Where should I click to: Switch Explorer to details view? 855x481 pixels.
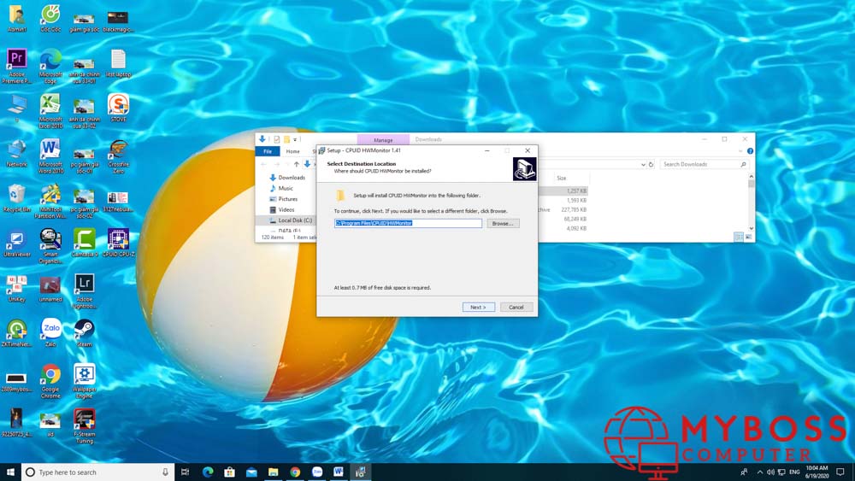point(739,237)
